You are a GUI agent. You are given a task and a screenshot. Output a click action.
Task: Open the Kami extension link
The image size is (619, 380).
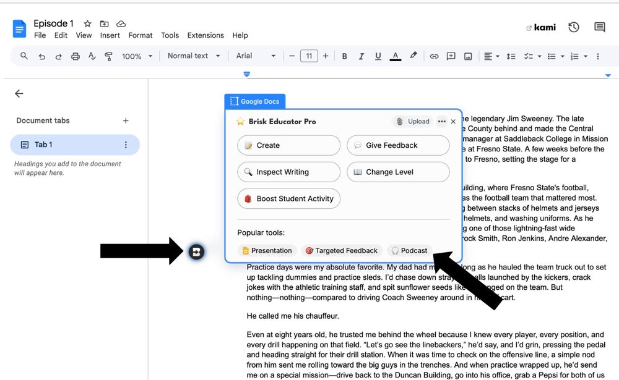pos(541,28)
